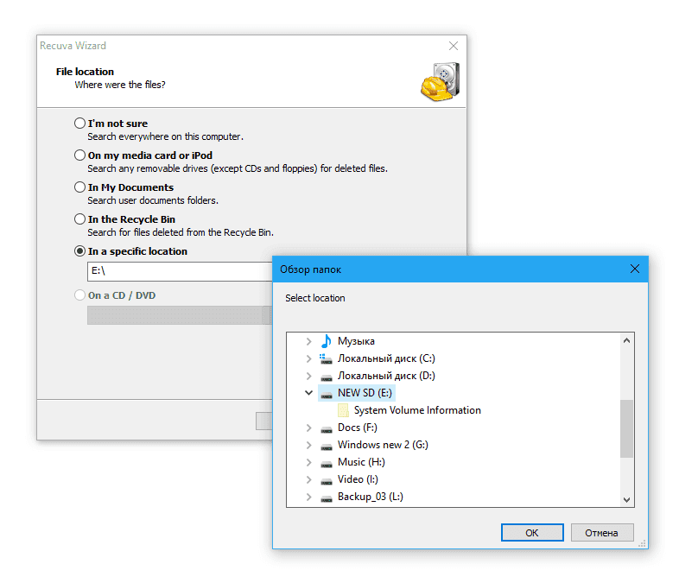Click the Docs (F:) drive icon
The height and width of the screenshot is (583, 679).
tap(327, 429)
